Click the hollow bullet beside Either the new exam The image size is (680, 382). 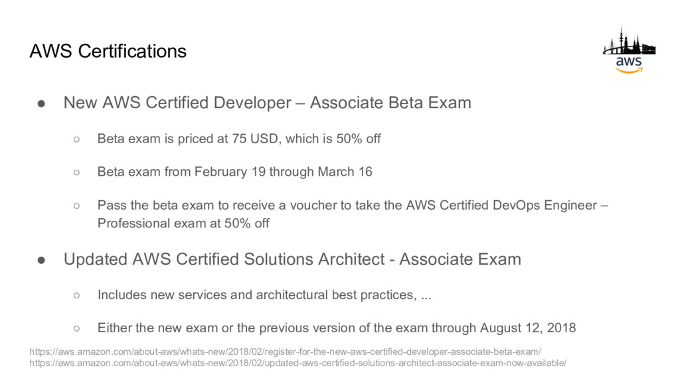tap(77, 328)
